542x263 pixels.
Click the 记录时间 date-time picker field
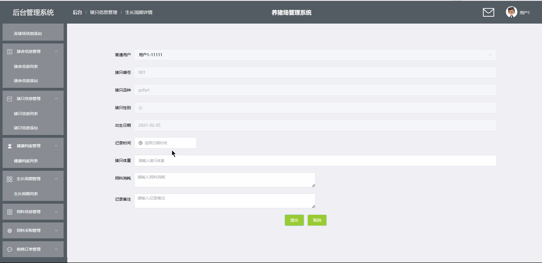[166, 143]
